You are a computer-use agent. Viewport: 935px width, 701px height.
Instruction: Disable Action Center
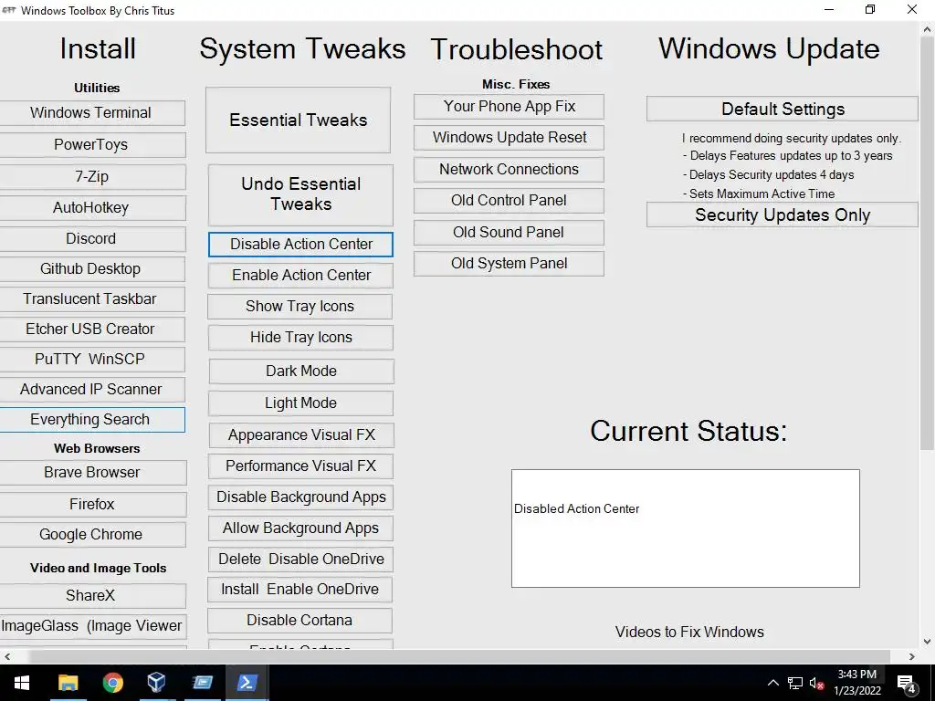pyautogui.click(x=300, y=245)
